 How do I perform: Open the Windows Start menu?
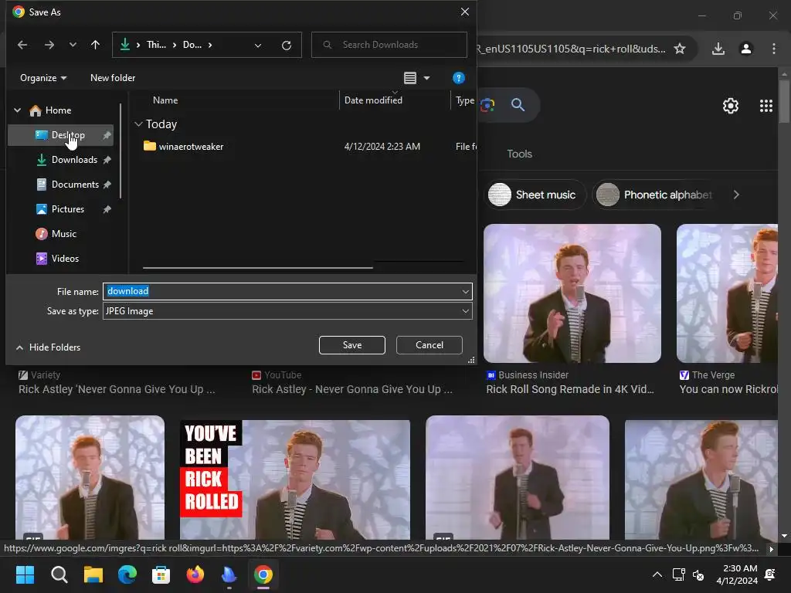25,574
